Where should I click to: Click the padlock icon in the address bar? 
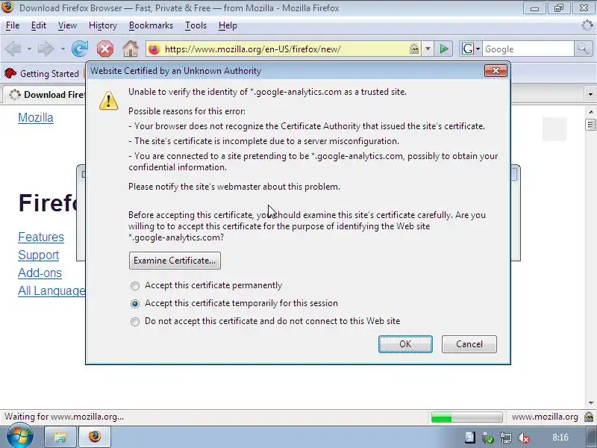[414, 49]
